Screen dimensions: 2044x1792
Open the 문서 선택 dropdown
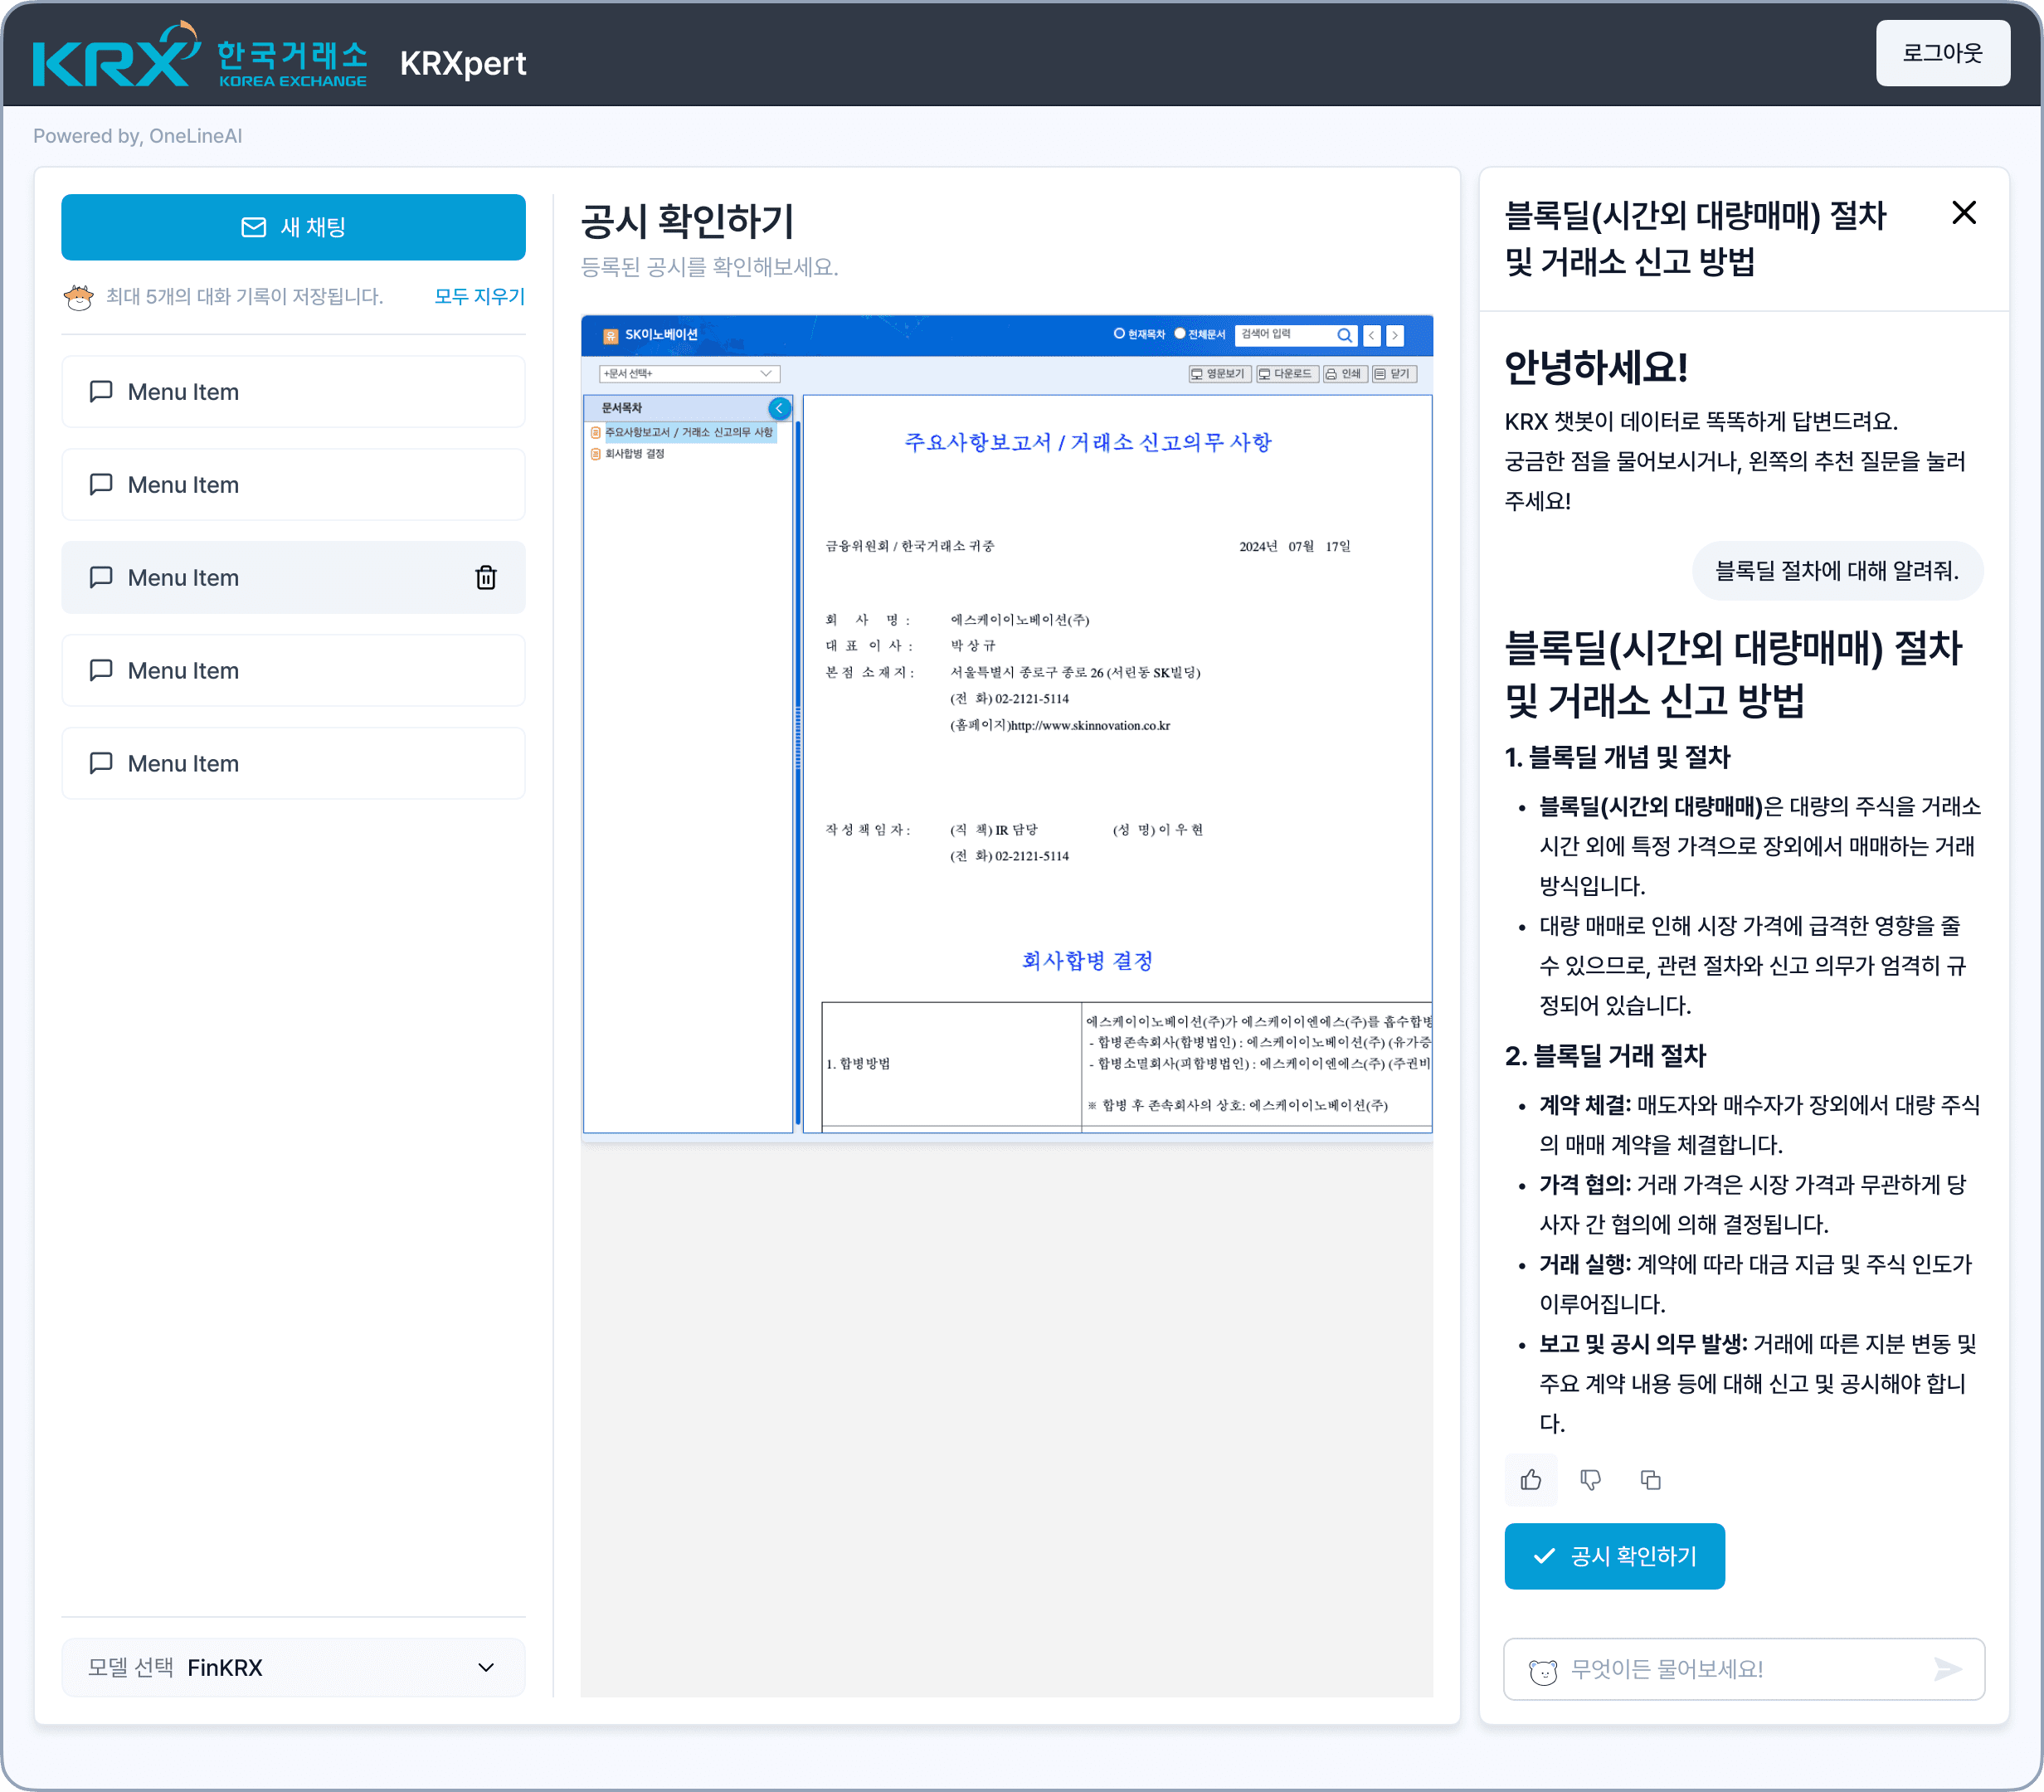click(x=688, y=373)
